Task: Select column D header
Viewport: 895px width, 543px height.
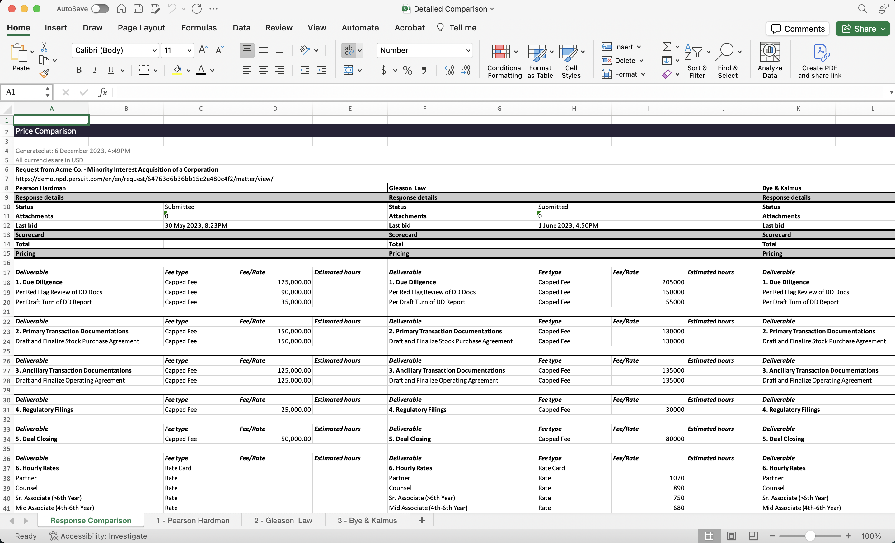Action: pyautogui.click(x=275, y=109)
